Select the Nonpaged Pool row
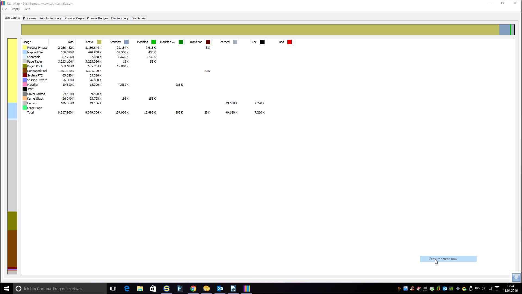The image size is (522, 294). click(37, 71)
